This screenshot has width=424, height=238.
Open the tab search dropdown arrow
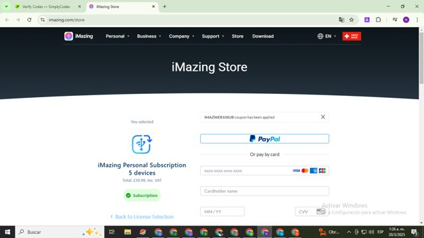point(6,7)
